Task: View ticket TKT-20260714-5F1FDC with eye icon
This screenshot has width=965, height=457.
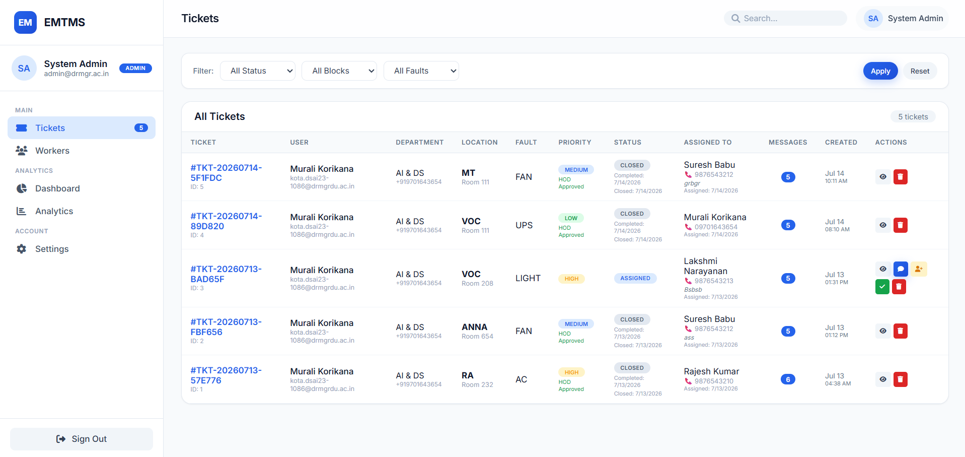Action: (x=883, y=177)
